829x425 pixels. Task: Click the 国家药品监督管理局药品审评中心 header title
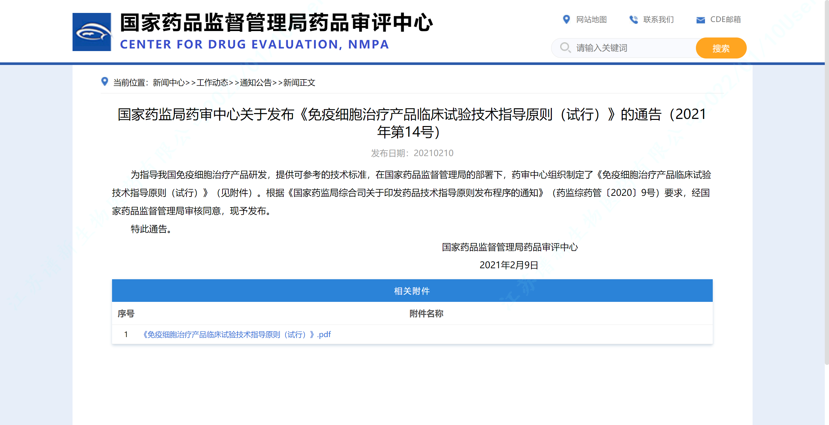277,23
